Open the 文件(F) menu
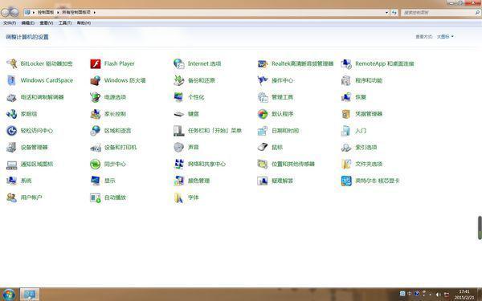482x301 pixels. [10, 23]
